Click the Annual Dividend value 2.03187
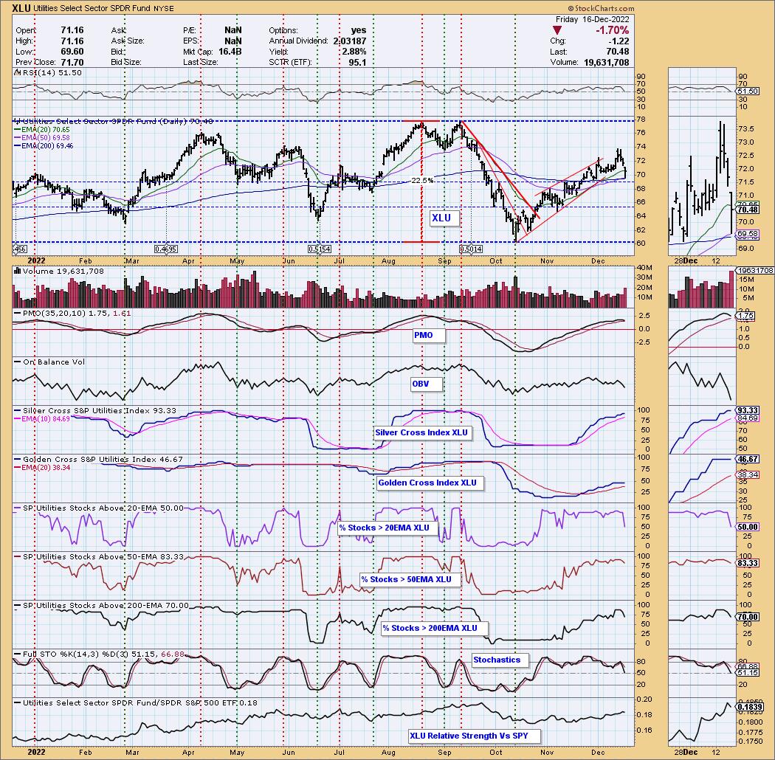This screenshot has height=760, width=775. [349, 41]
